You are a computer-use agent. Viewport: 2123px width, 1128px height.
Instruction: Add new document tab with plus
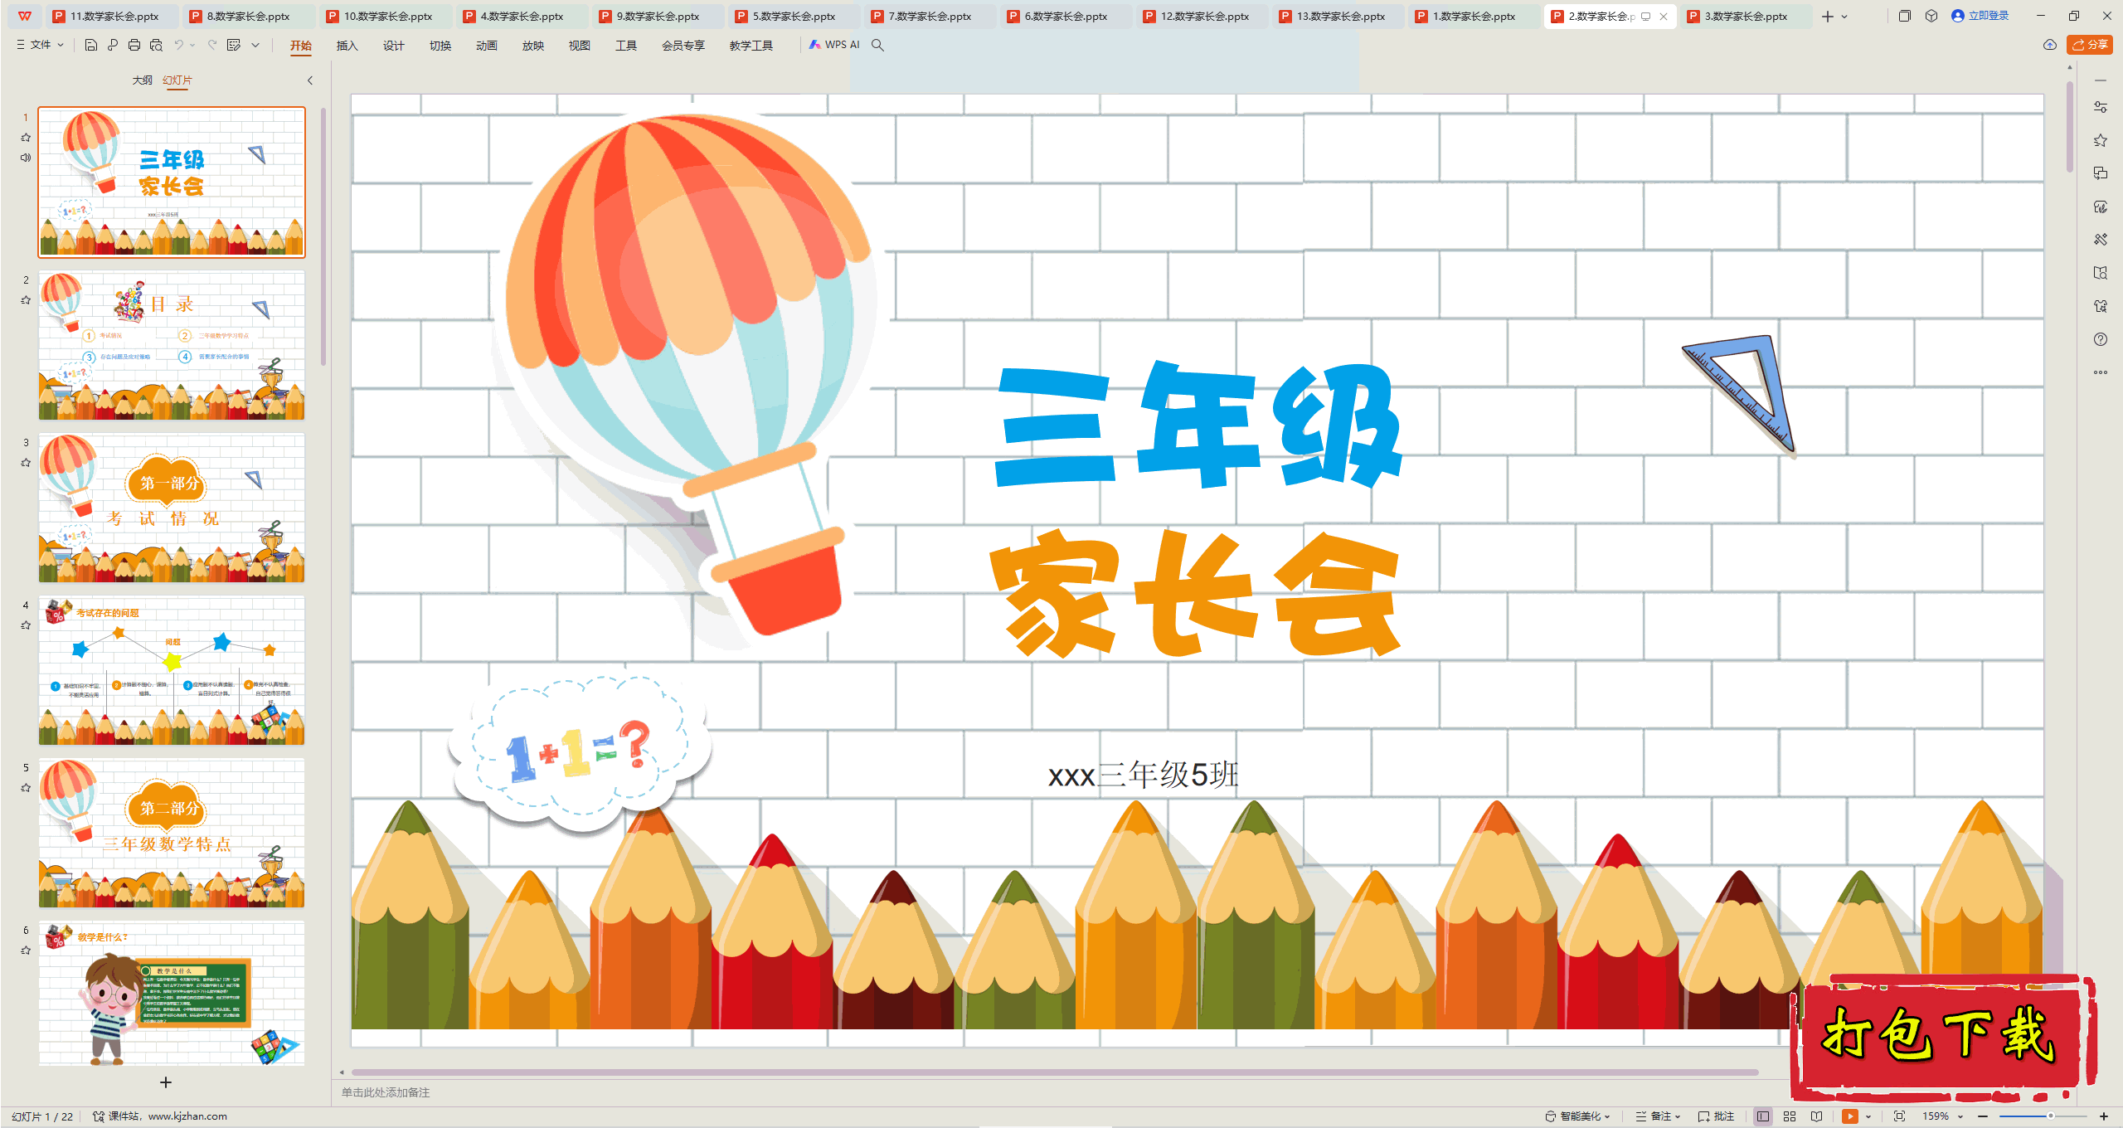tap(1827, 17)
